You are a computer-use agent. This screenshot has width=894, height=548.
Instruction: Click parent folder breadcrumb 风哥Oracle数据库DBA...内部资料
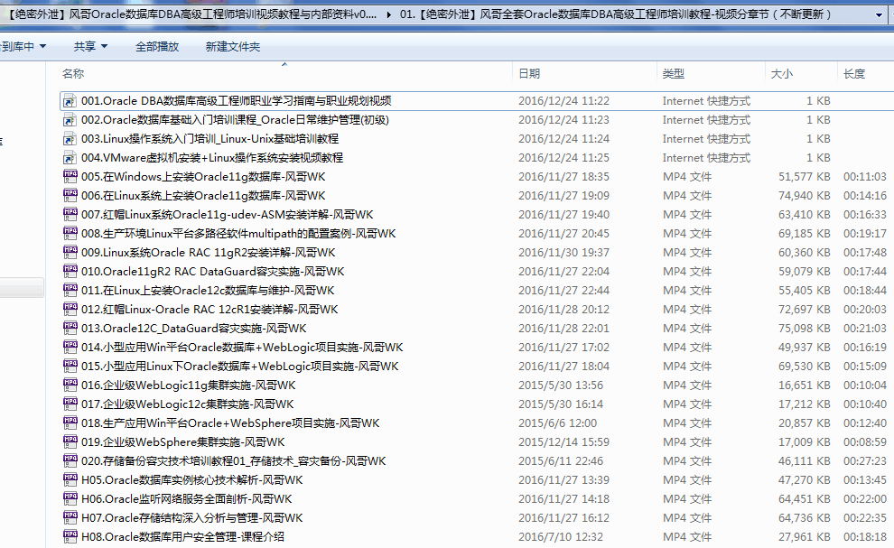pyautogui.click(x=191, y=14)
